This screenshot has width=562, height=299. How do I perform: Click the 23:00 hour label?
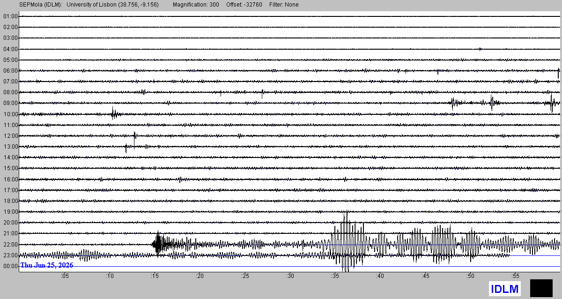coord(10,255)
